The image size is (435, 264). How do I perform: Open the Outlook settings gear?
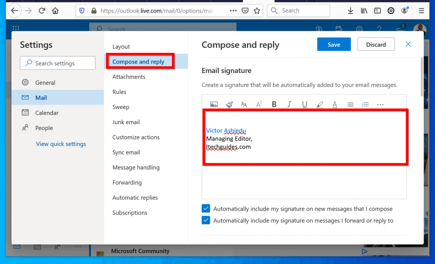[359, 29]
